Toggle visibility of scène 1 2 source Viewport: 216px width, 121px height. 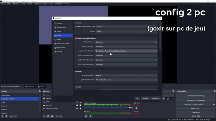pos(77,105)
